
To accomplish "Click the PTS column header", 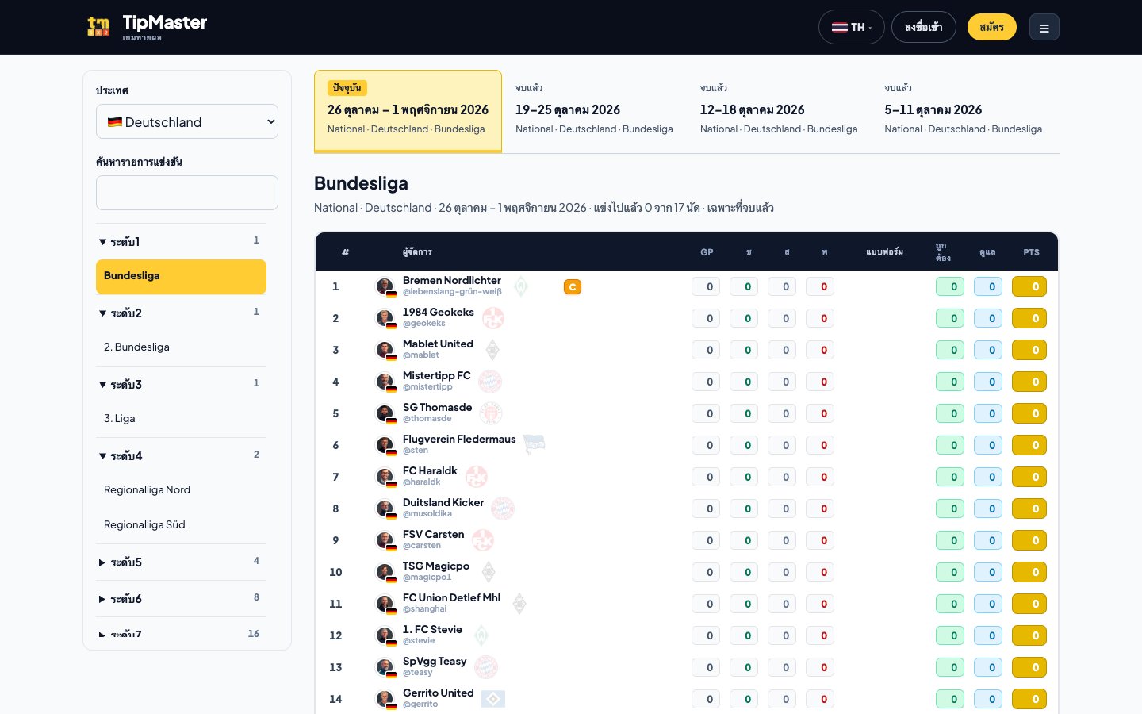I will [x=1031, y=252].
